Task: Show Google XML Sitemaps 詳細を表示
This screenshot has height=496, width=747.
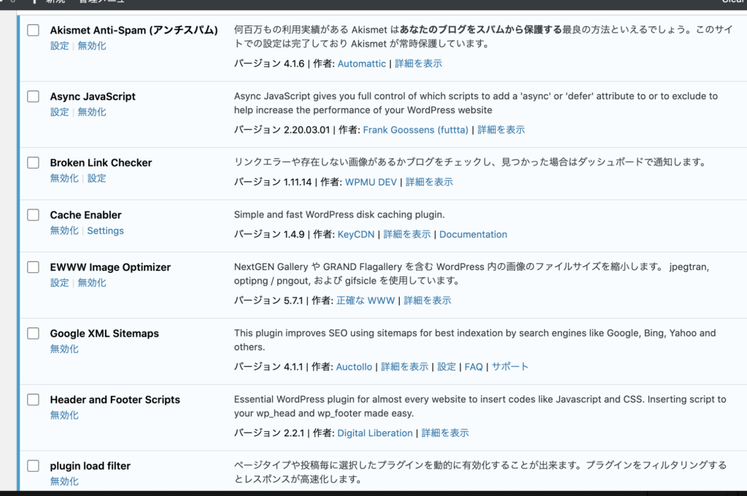Action: point(404,367)
